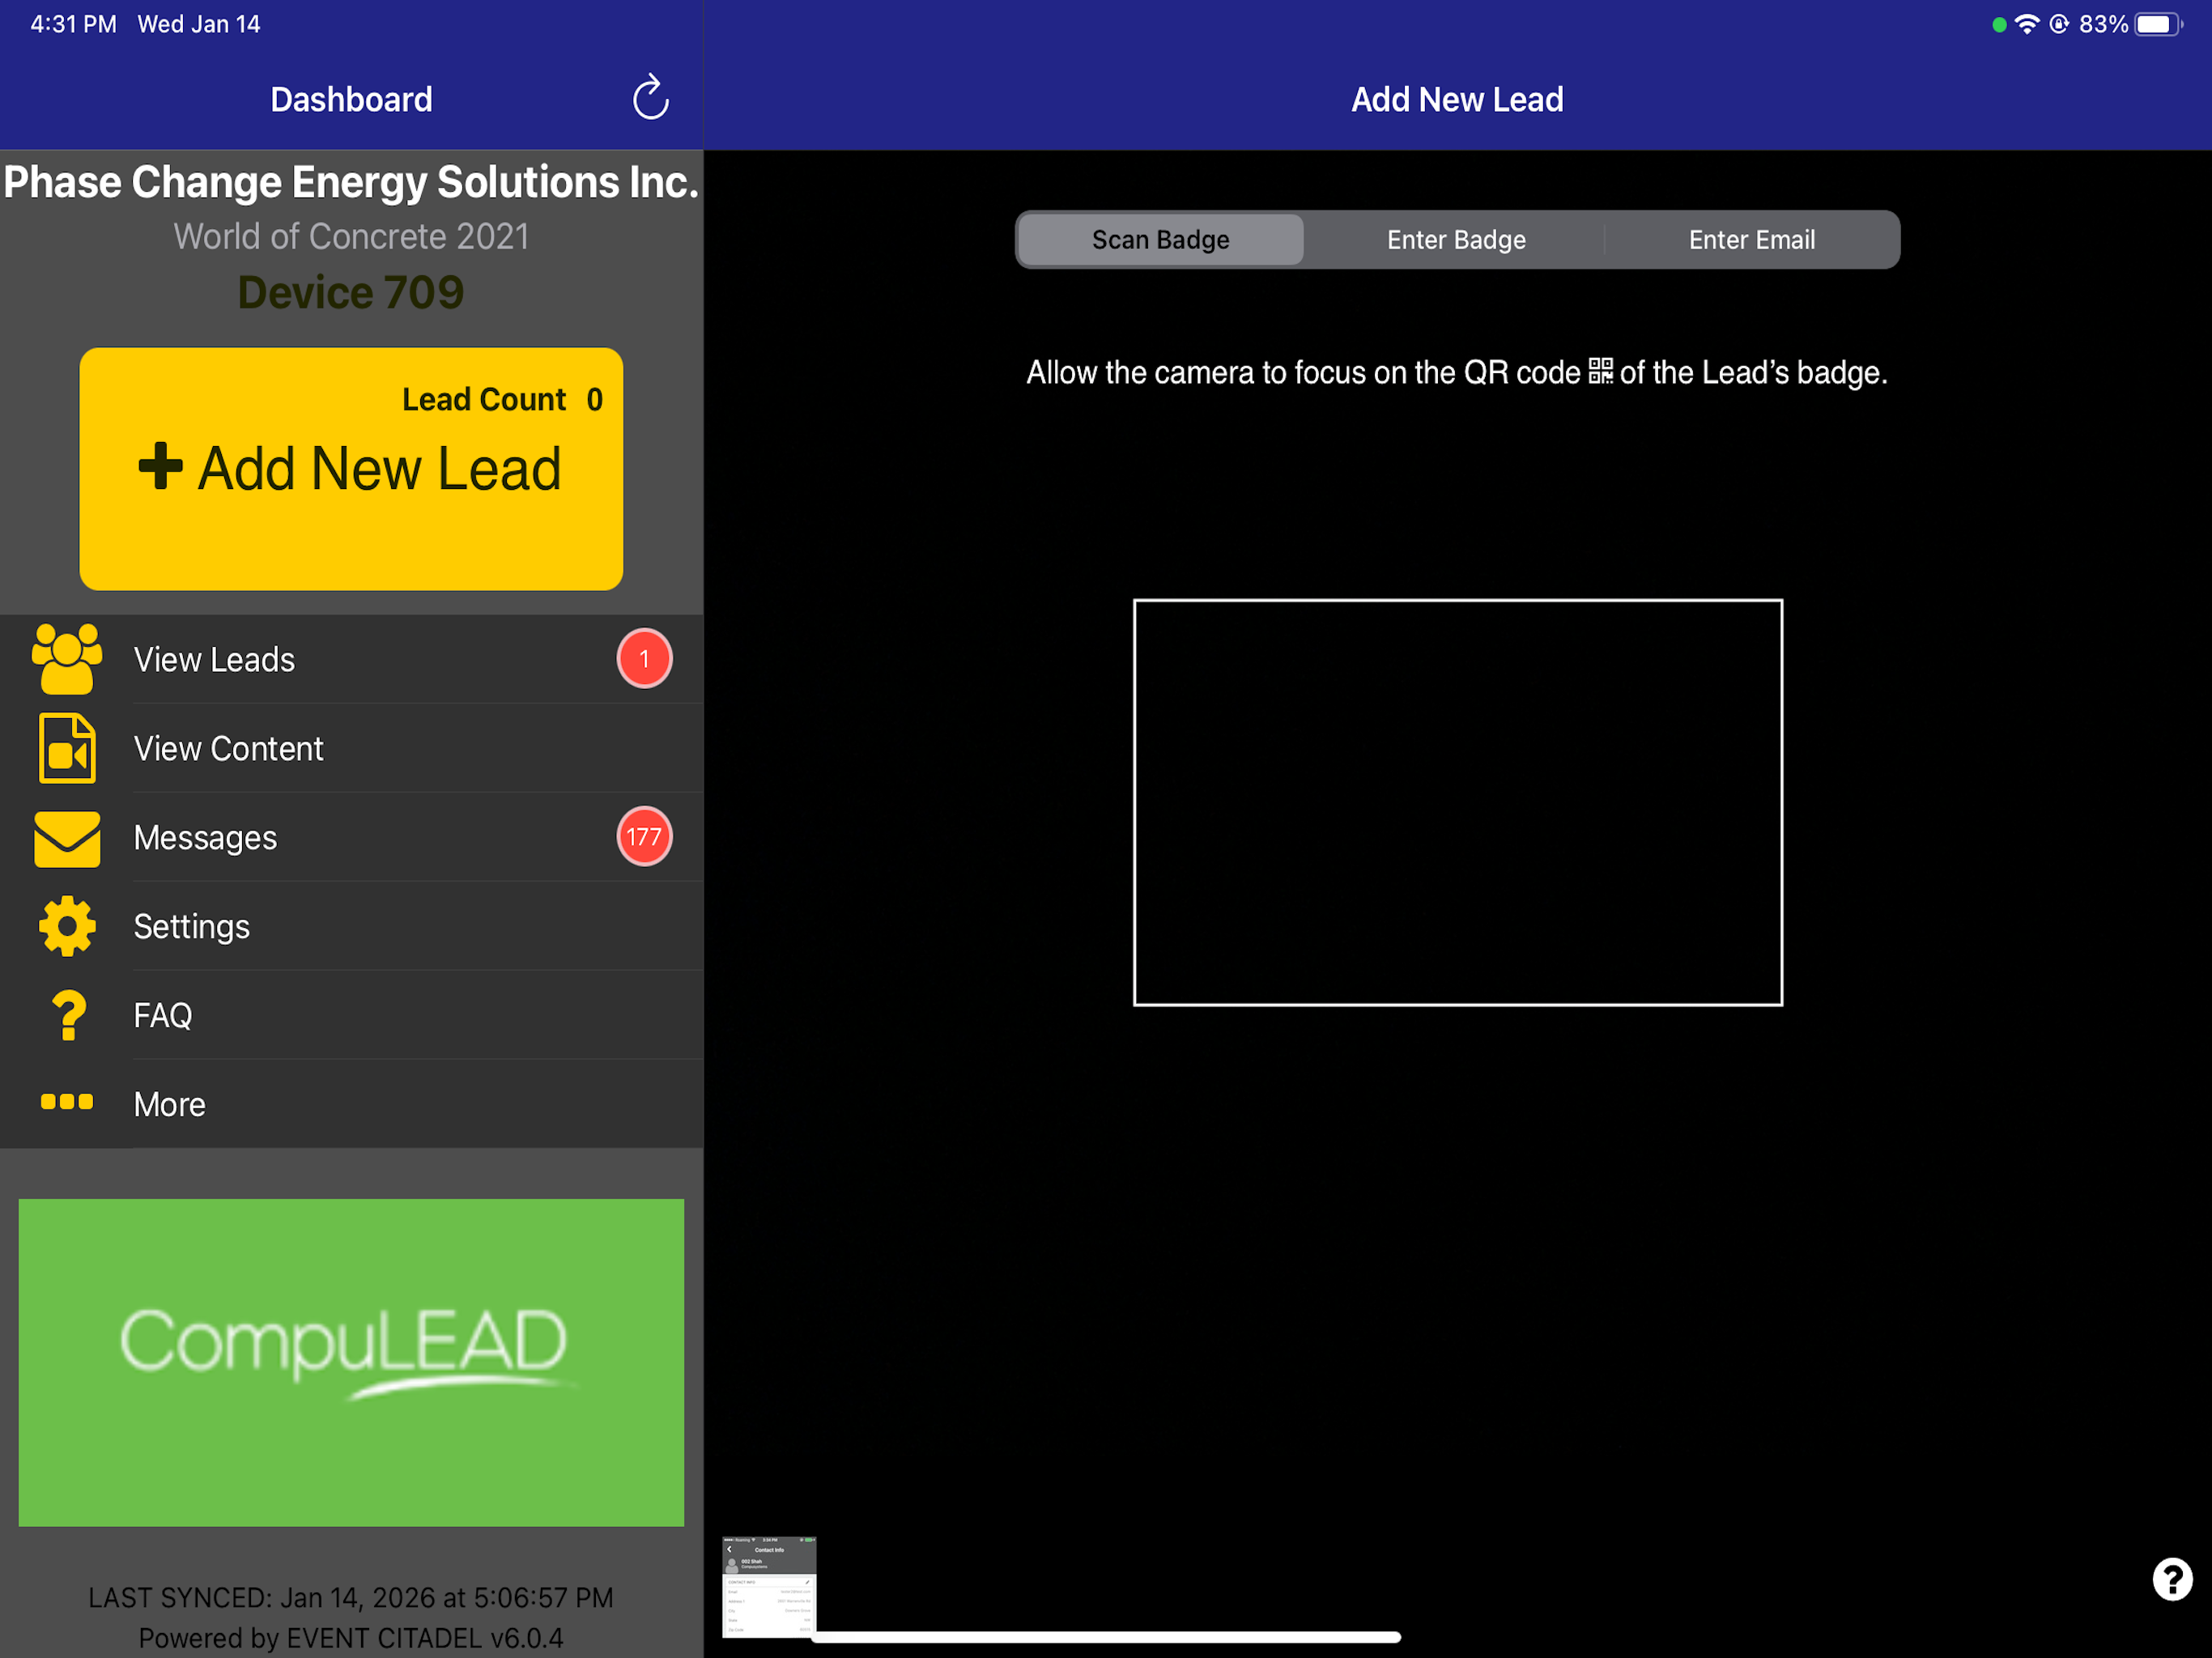The height and width of the screenshot is (1658, 2212).
Task: Click the LAST SYNCED timestamp text
Action: (x=351, y=1597)
